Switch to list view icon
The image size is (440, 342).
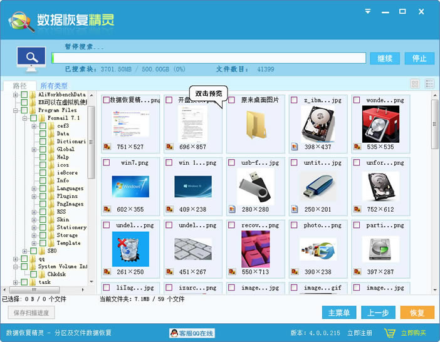point(429,83)
